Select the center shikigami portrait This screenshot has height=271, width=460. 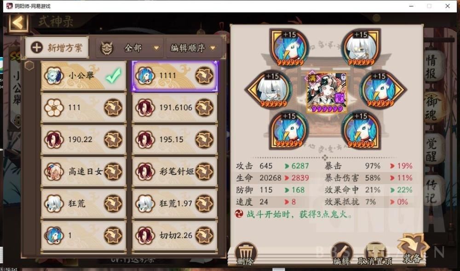point(327,92)
